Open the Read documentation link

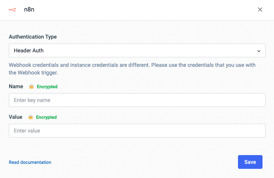pyautogui.click(x=30, y=162)
